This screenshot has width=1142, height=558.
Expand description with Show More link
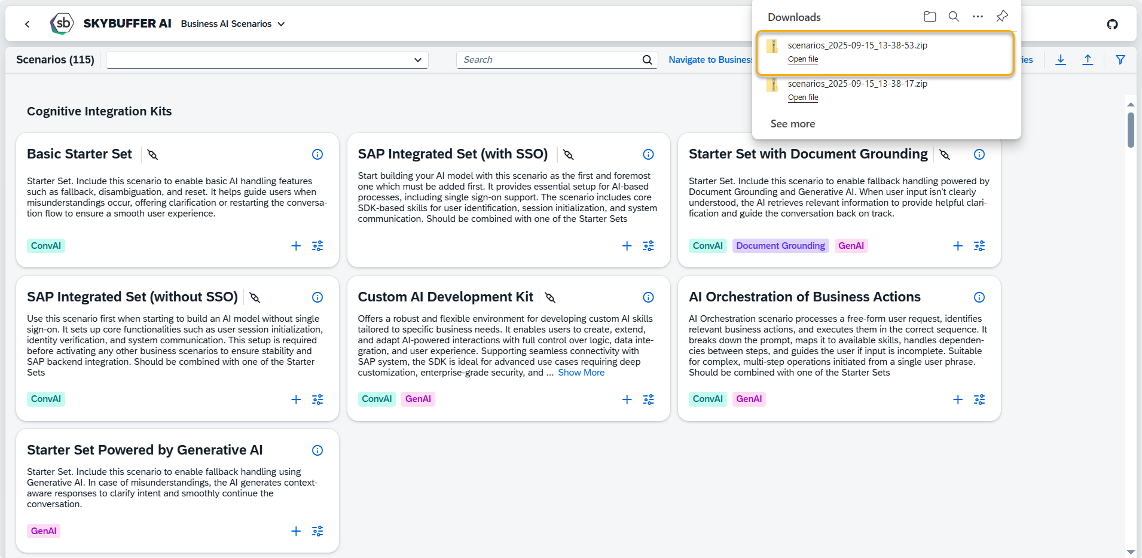[x=581, y=373]
